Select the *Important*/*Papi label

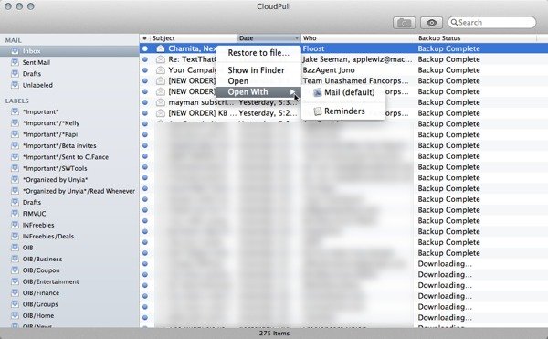point(69,134)
